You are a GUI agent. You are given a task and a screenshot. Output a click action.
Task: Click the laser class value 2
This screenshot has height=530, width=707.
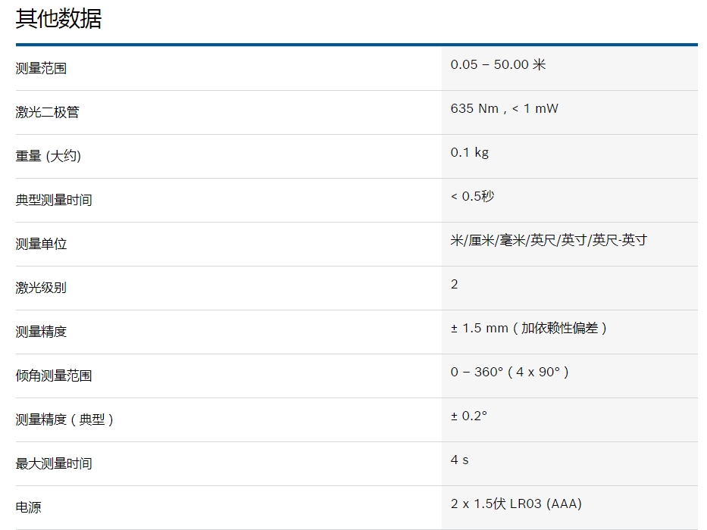454,284
